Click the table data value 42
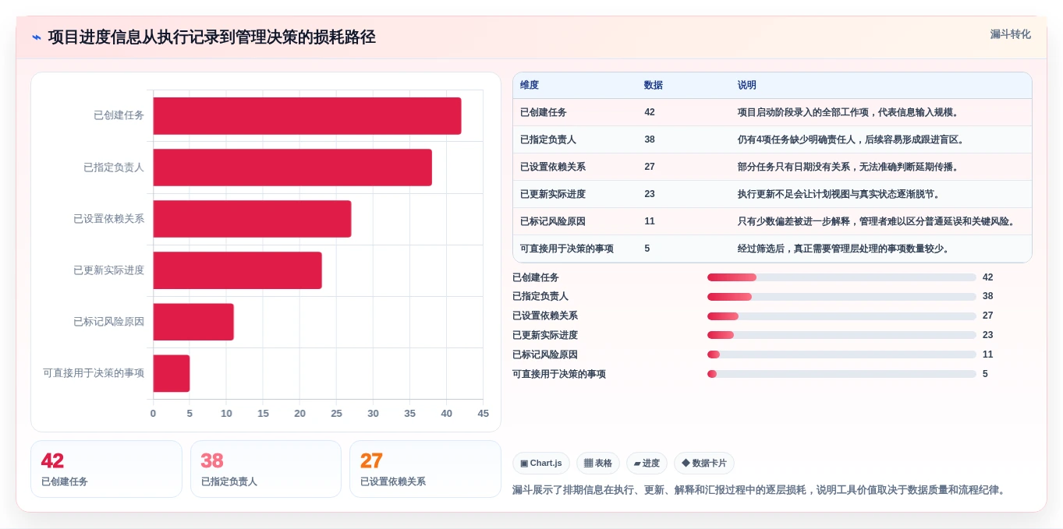Screen dimensions: 1063x529 coord(650,112)
